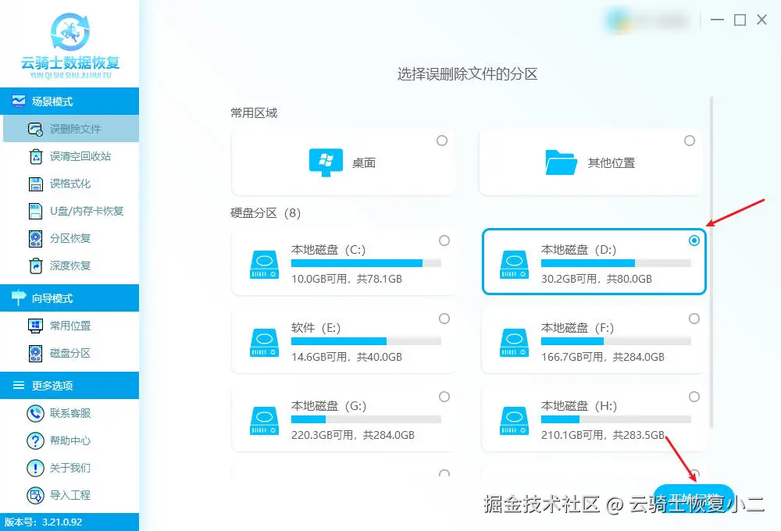
Task: Click the 云骑士数据恢复 logo icon
Action: click(70, 32)
